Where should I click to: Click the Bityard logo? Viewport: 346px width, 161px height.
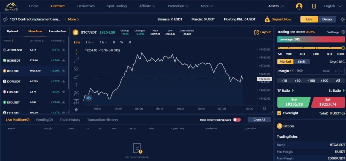12,6
